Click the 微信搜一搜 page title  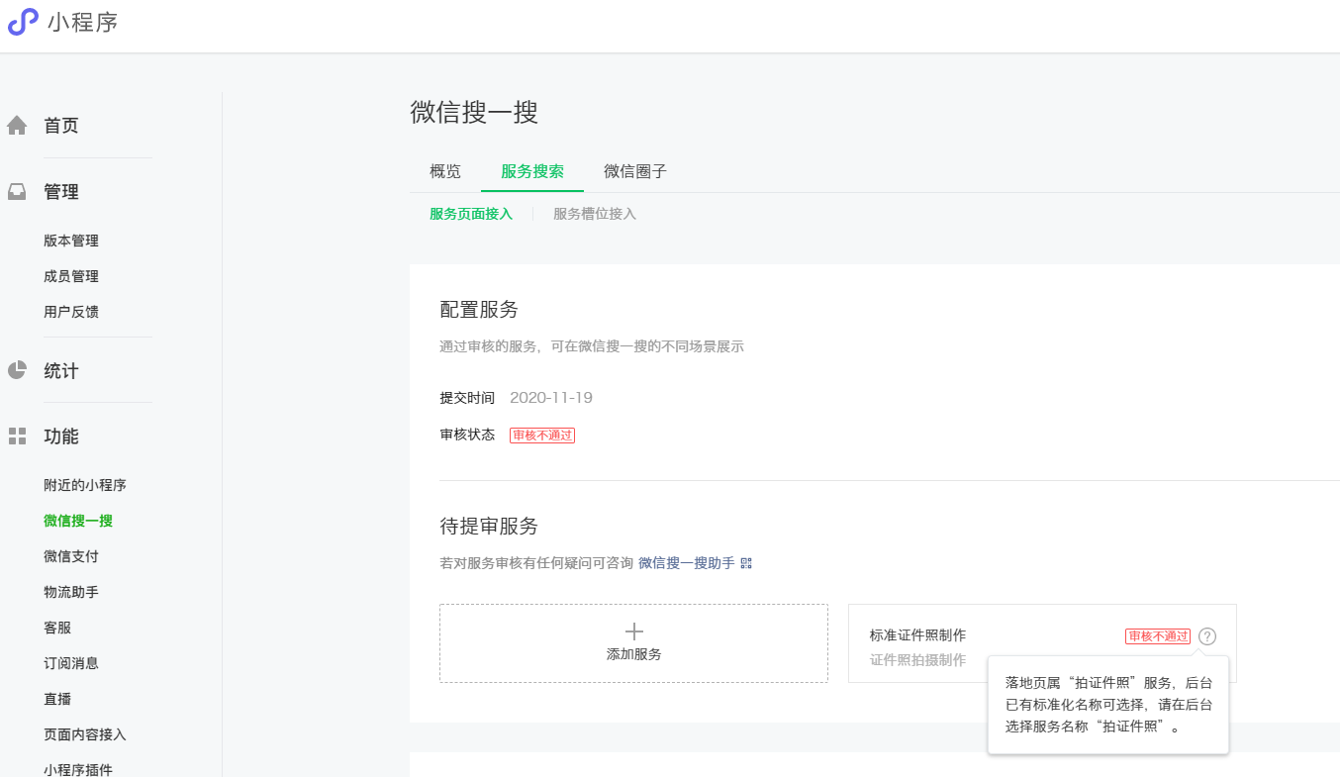[x=474, y=112]
